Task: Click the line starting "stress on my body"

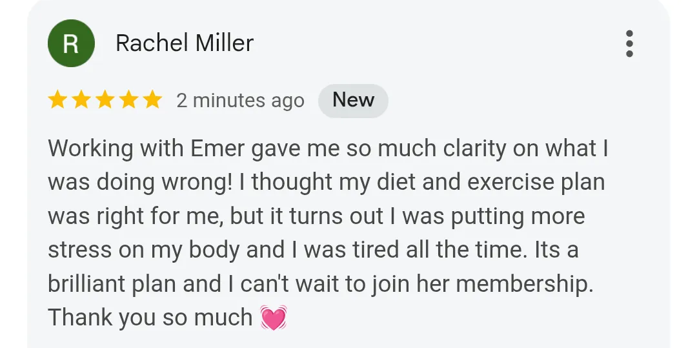Action: (x=313, y=251)
